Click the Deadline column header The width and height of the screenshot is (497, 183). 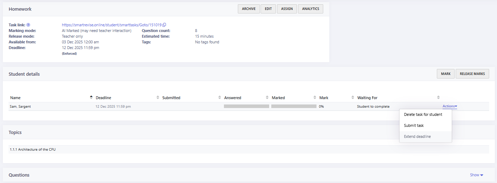[103, 98]
